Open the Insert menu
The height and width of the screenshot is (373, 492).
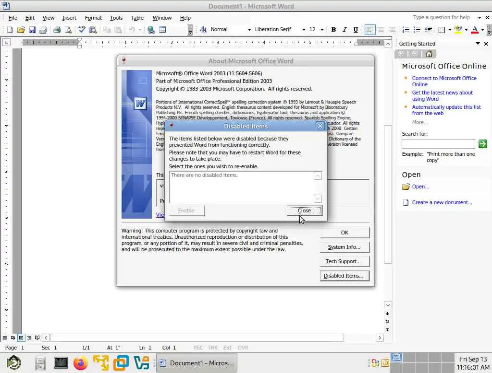[69, 18]
